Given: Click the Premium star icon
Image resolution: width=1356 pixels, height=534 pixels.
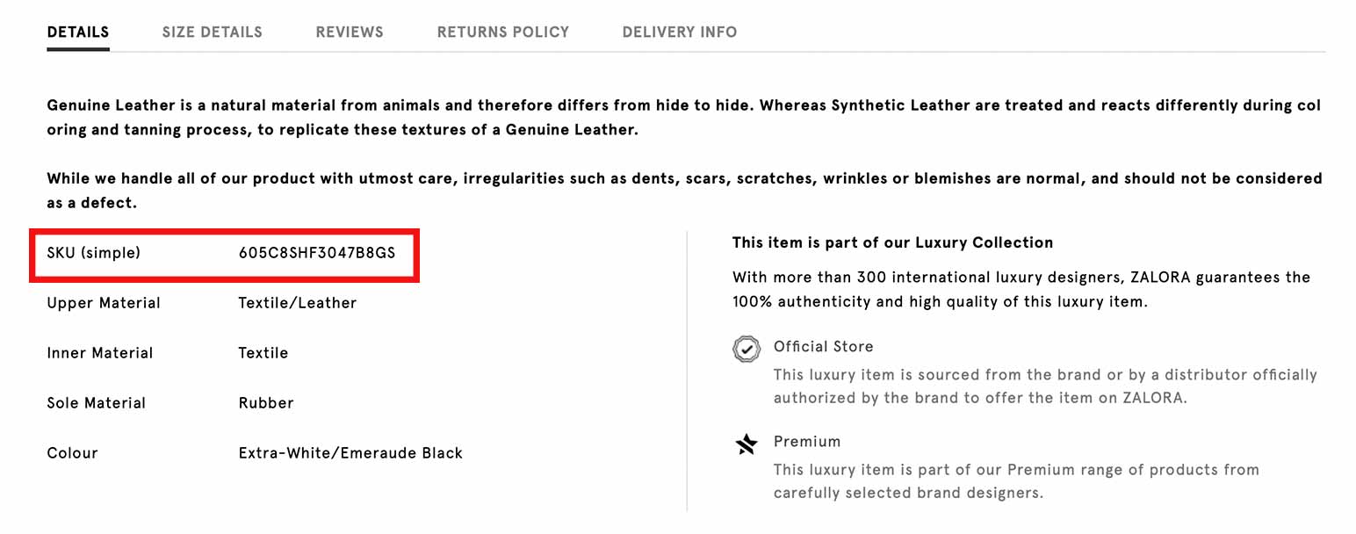Looking at the screenshot, I should pos(746,444).
